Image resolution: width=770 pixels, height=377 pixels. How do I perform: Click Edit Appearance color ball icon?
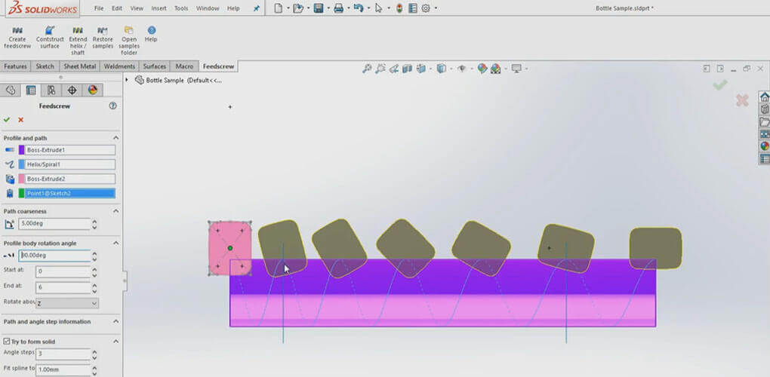pos(482,69)
